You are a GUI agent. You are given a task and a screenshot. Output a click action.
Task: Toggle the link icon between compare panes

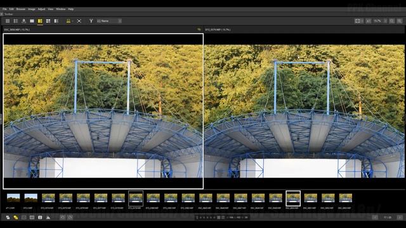(199, 30)
